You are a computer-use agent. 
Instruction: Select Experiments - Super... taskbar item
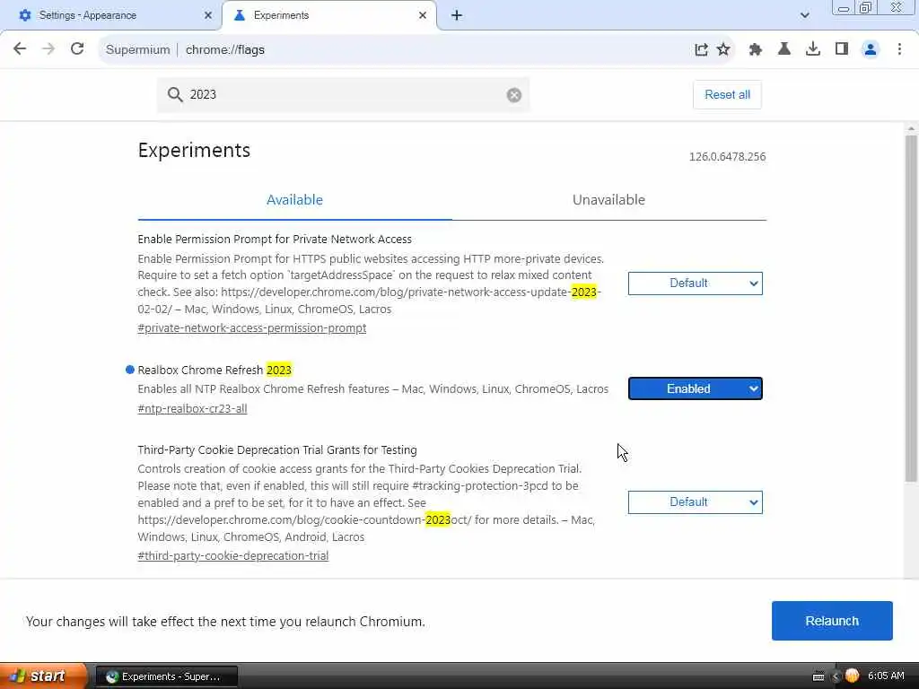click(166, 676)
